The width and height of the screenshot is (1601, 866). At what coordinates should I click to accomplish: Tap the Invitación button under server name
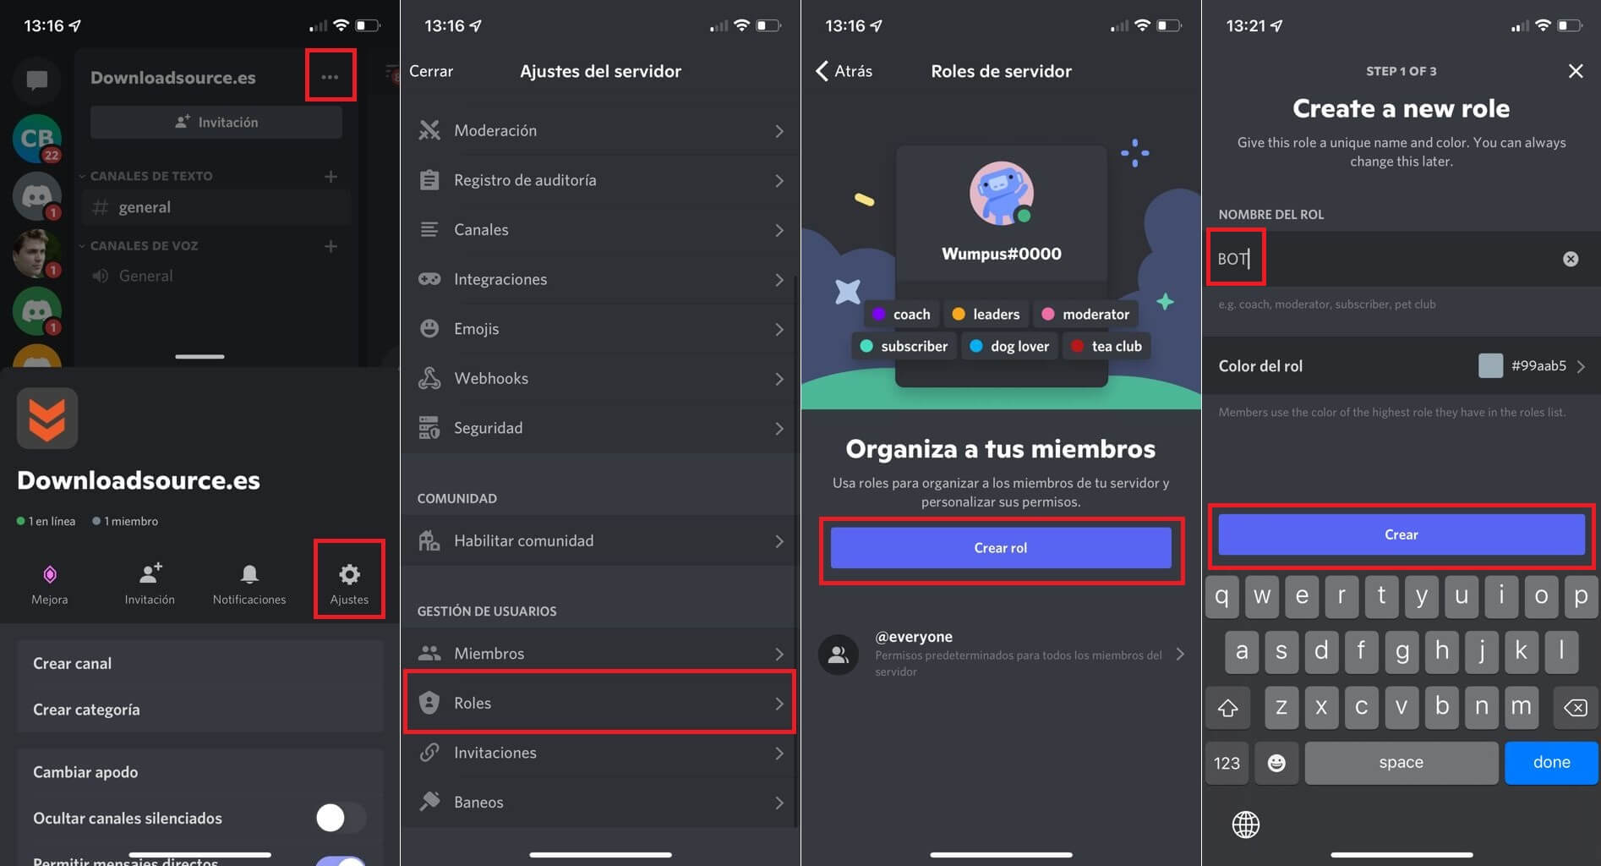click(216, 123)
